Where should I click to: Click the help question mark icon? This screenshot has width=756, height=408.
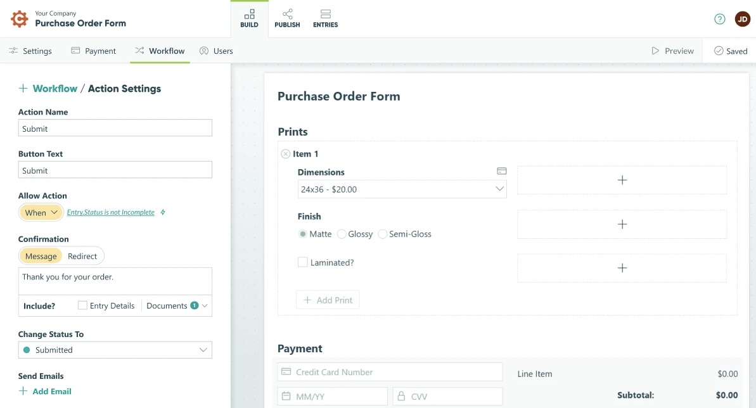[x=719, y=19]
